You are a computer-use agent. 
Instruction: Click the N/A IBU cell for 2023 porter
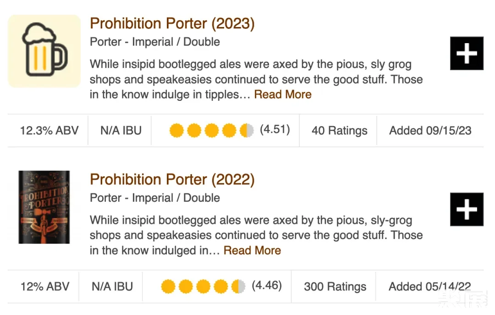click(x=121, y=131)
